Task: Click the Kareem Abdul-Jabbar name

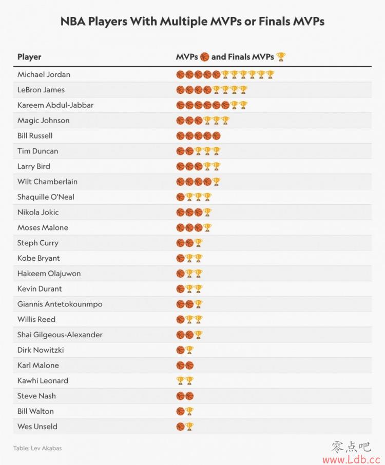Action: (x=55, y=105)
